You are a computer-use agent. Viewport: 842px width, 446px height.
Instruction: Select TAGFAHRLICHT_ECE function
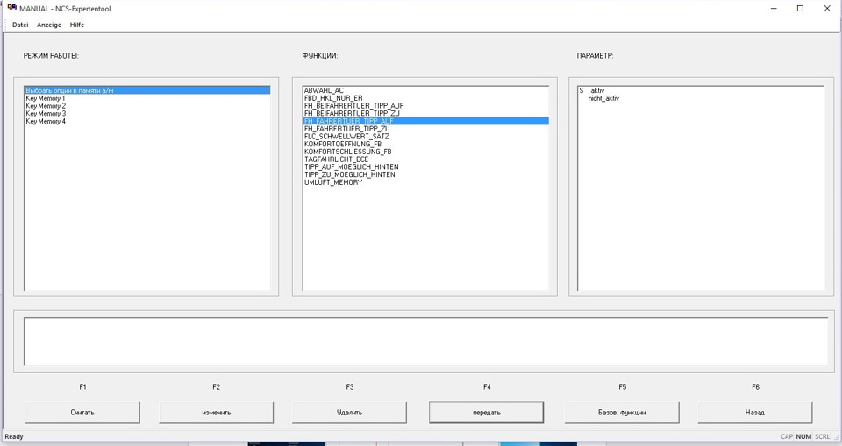[426, 159]
